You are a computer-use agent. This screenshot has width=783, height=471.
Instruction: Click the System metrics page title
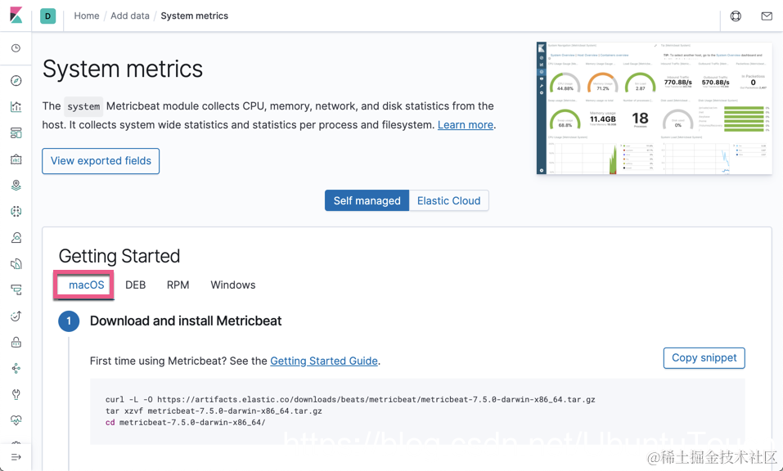tap(123, 69)
